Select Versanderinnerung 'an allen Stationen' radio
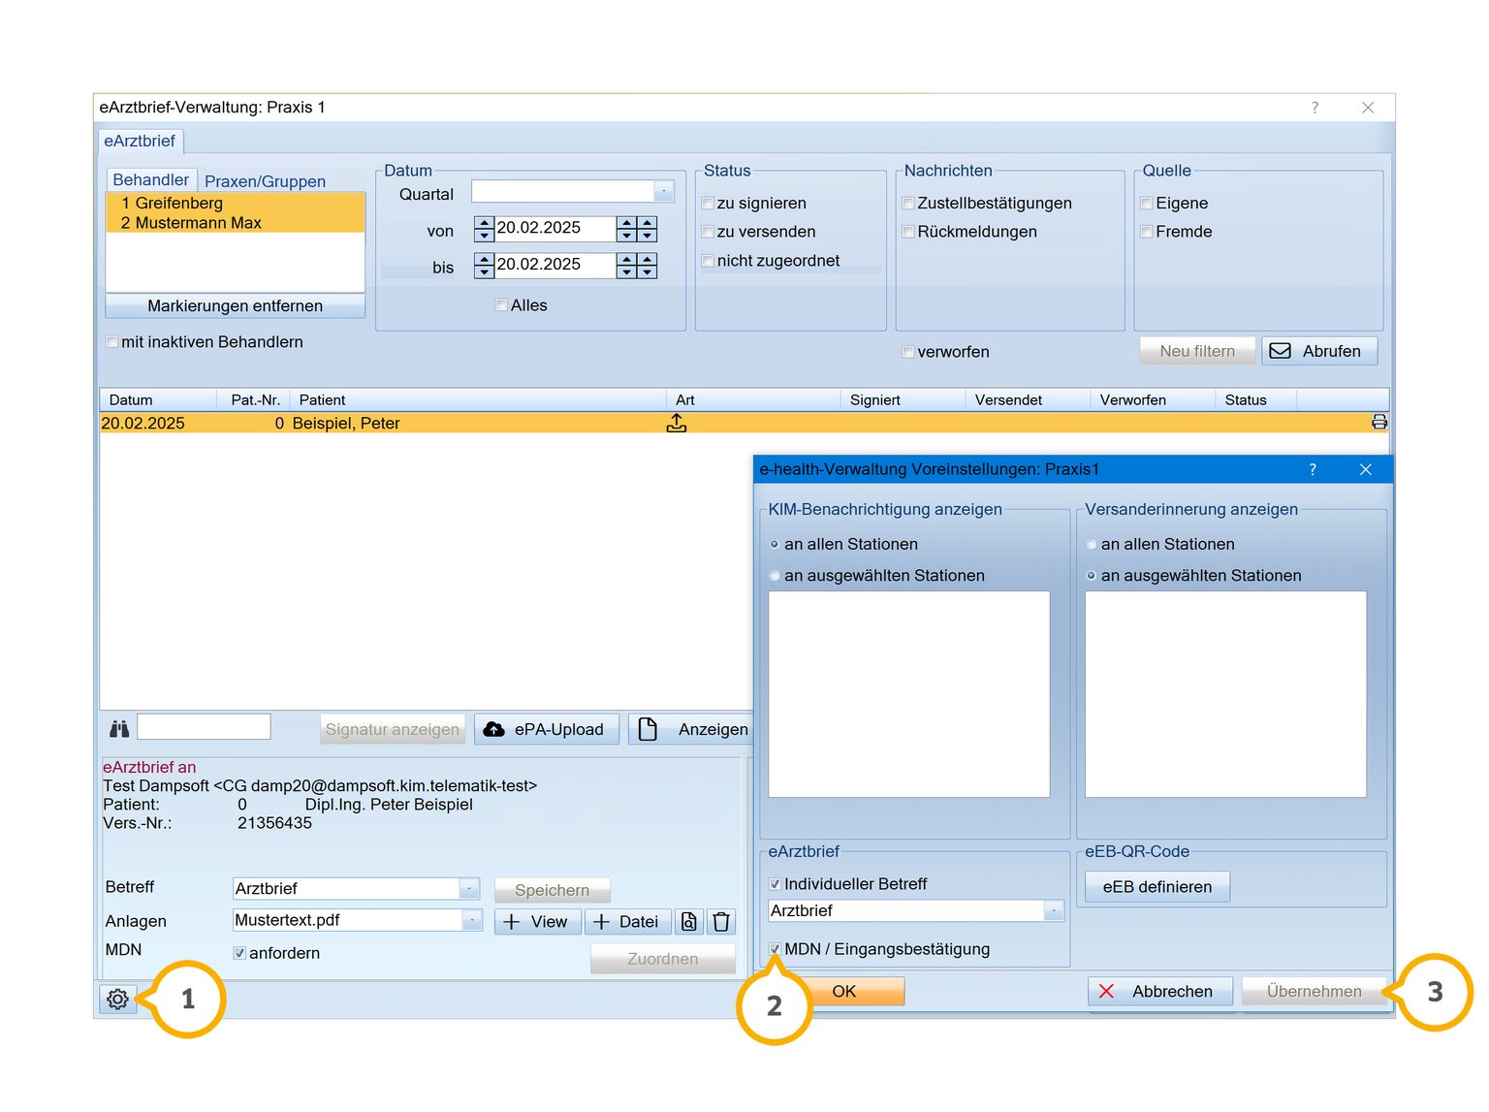Viewport: 1489px width, 1112px height. 1092,545
